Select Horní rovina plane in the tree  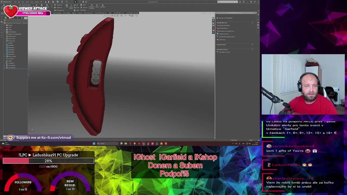11,39
